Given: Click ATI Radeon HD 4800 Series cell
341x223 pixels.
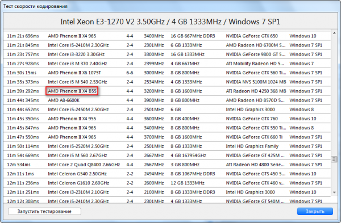Looking at the screenshot, I should click(255, 165).
